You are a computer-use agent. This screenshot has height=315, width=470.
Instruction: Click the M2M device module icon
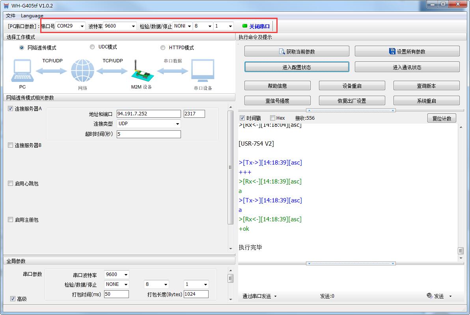pyautogui.click(x=141, y=72)
